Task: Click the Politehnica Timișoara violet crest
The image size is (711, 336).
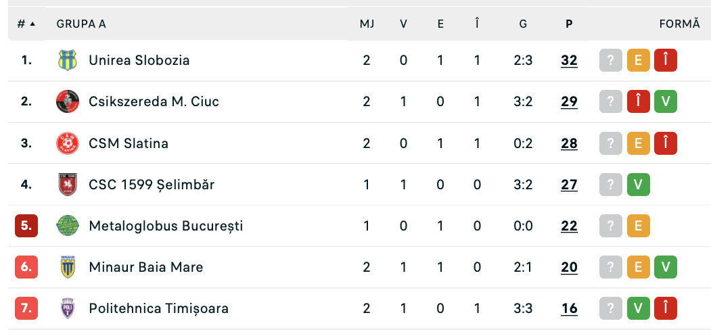Action: click(x=67, y=308)
